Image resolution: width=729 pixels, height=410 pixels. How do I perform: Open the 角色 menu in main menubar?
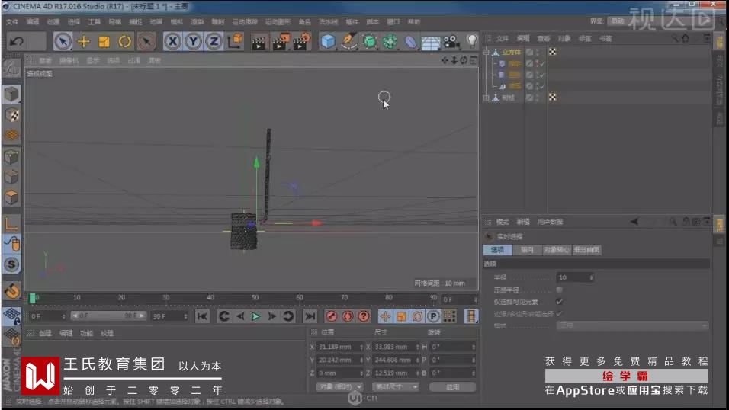[304, 22]
